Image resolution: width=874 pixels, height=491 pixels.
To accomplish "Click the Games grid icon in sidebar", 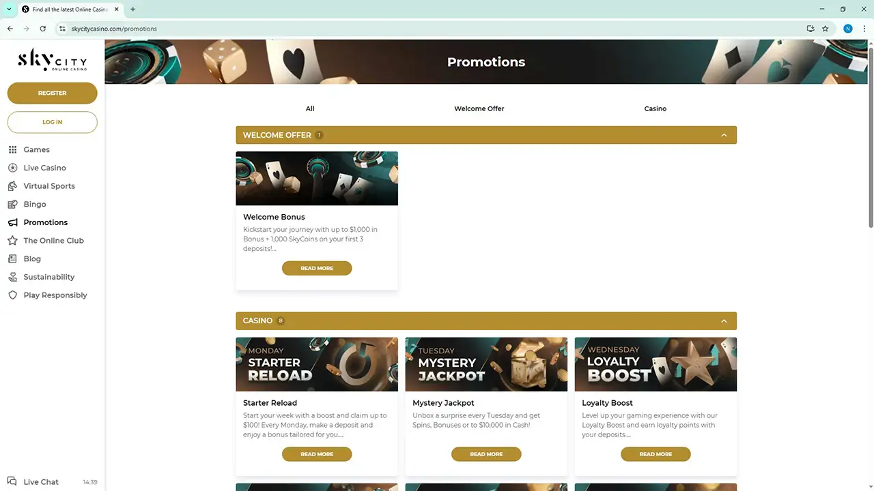I will coord(12,149).
